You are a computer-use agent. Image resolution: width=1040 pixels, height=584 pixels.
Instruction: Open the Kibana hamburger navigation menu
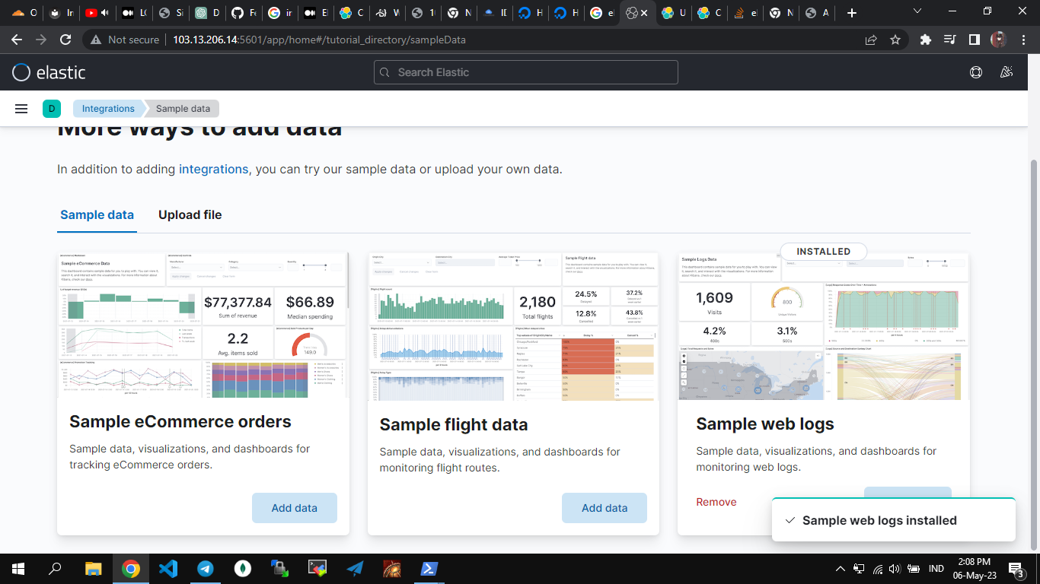[21, 109]
